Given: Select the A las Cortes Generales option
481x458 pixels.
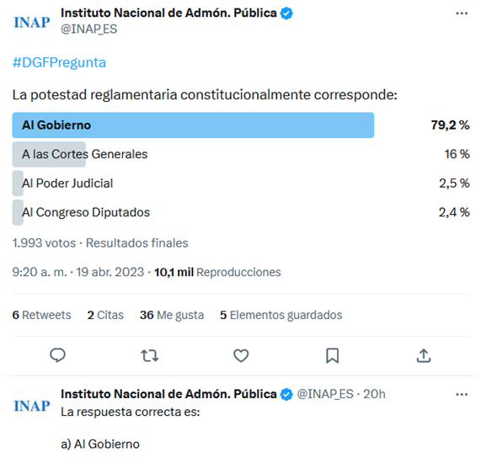Looking at the screenshot, I should click(x=85, y=154).
